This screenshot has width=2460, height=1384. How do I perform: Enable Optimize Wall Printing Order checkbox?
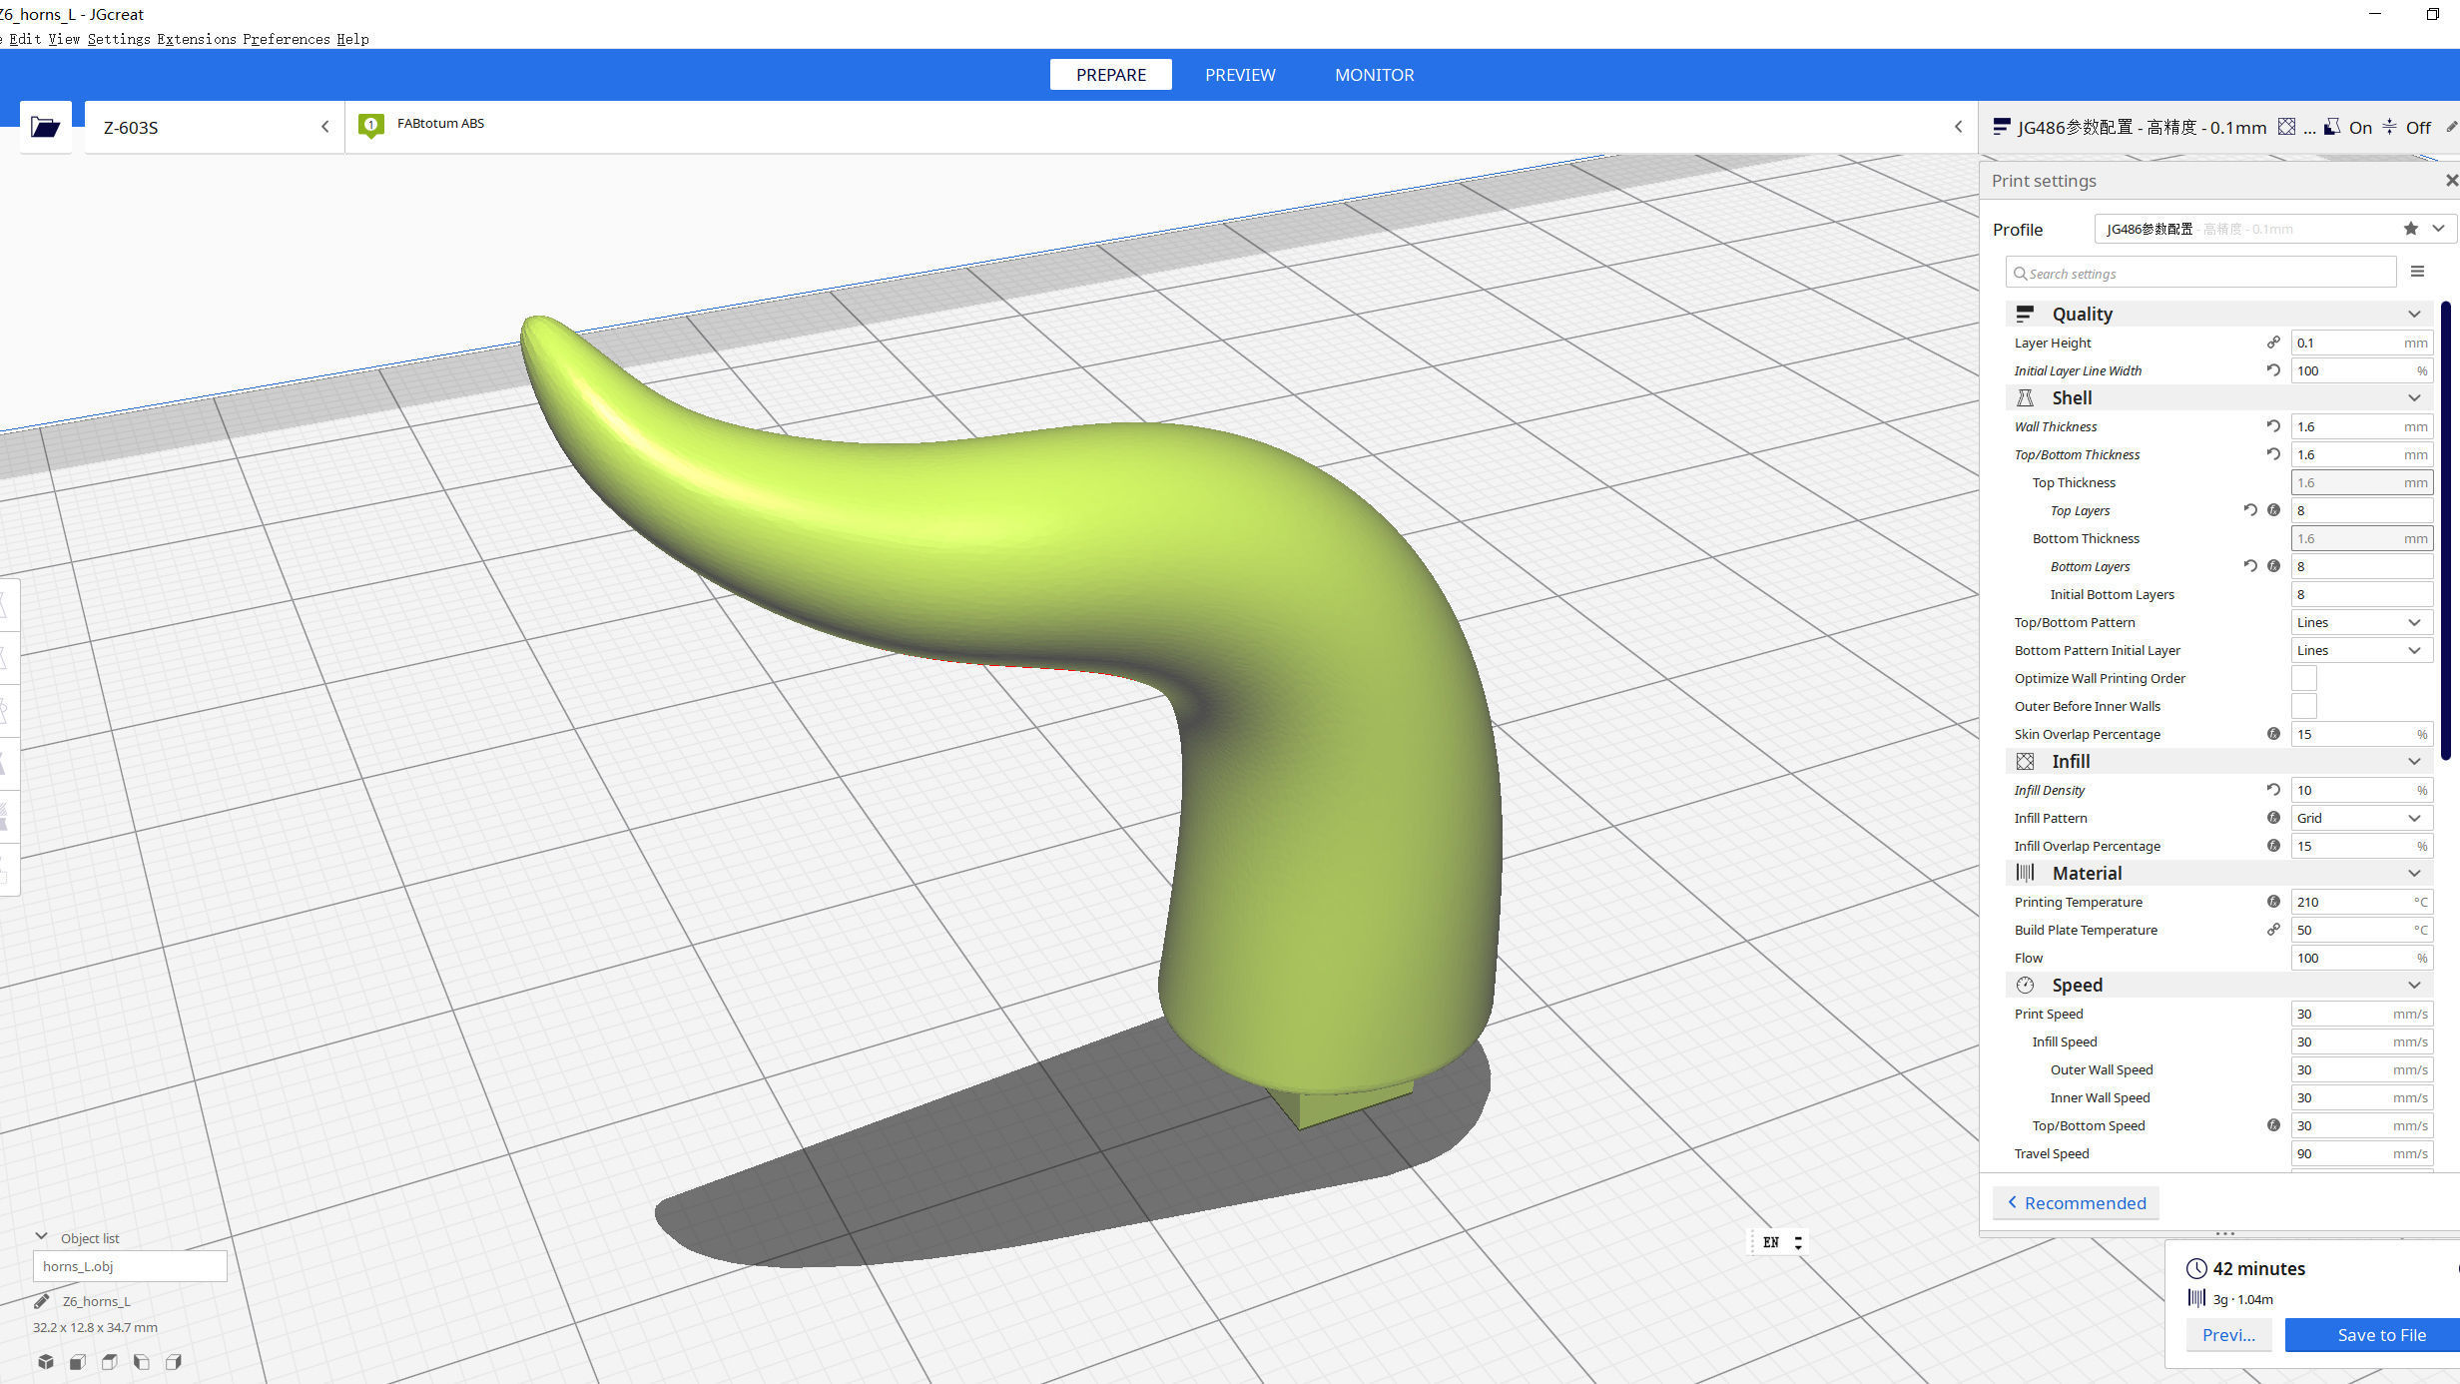pyautogui.click(x=2303, y=678)
